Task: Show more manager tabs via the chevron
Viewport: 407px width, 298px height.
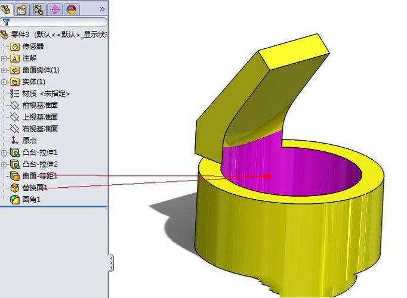Action: point(102,10)
